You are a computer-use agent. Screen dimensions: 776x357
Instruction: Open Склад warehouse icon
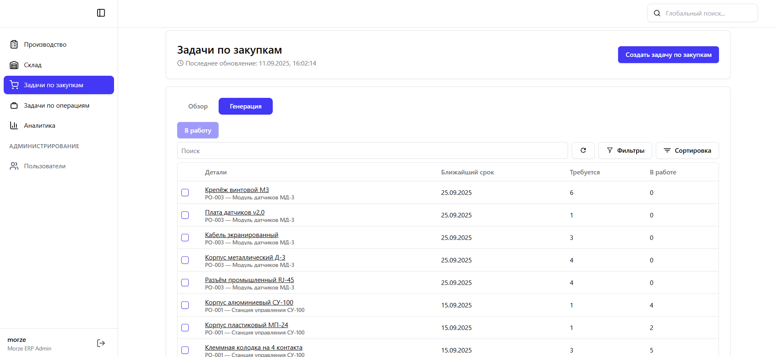click(x=14, y=65)
